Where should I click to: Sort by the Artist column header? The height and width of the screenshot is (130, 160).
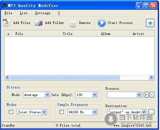[142, 34]
